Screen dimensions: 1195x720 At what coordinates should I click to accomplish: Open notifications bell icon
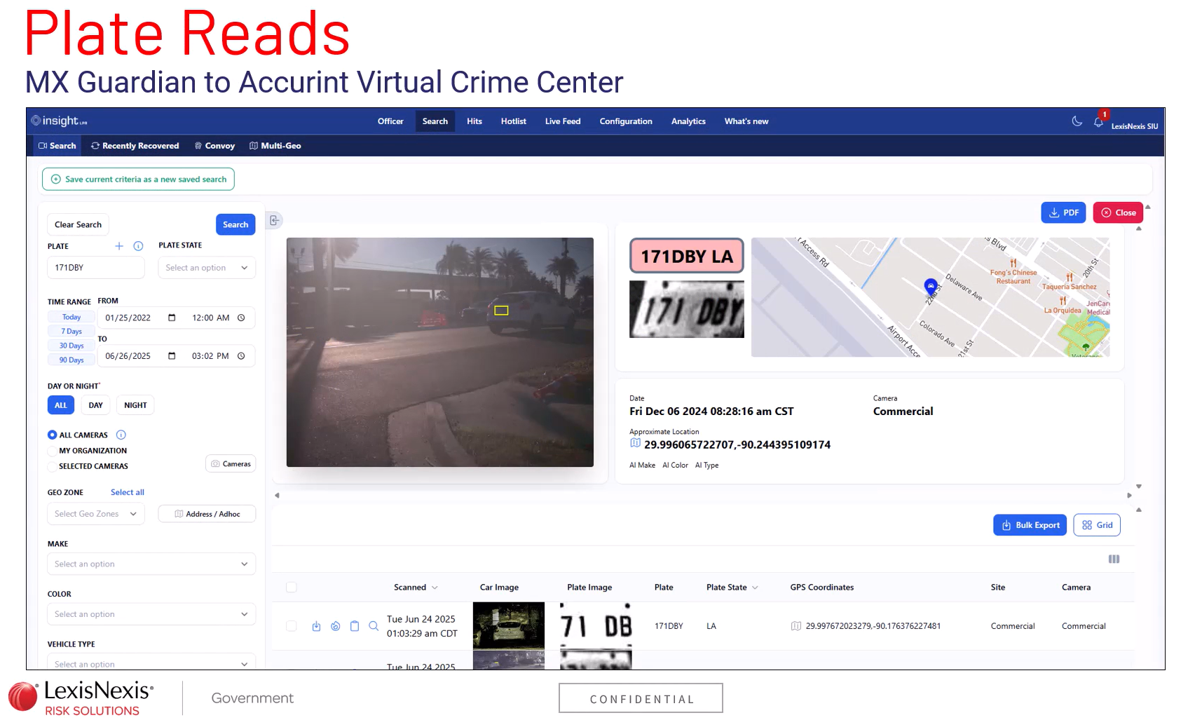coord(1098,122)
